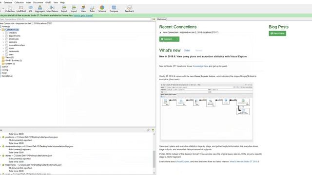Screen dimensions: 312x175
Task: Focus the Open Connections filter field
Action: (75, 19)
